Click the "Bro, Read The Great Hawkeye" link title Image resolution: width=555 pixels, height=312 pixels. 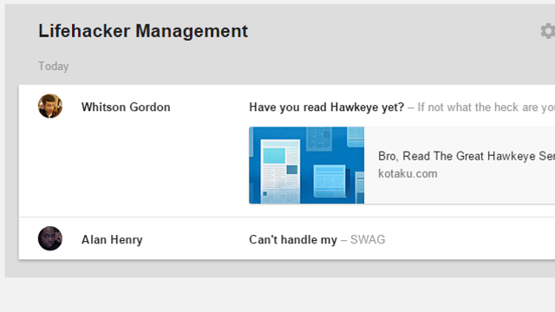click(x=467, y=156)
